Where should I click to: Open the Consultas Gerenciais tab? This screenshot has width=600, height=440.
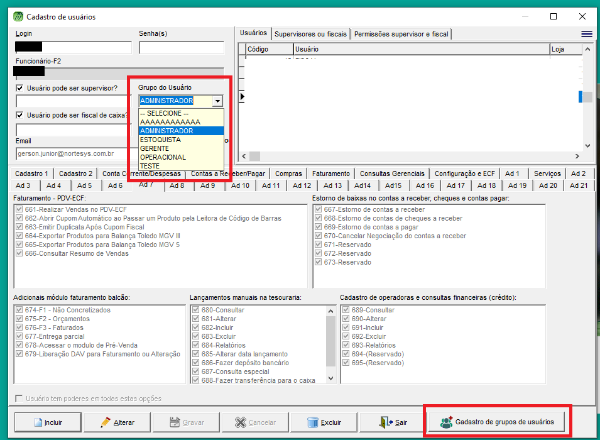pos(393,173)
